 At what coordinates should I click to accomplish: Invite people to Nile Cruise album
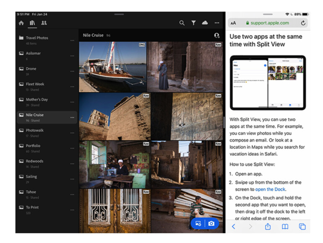[217, 35]
